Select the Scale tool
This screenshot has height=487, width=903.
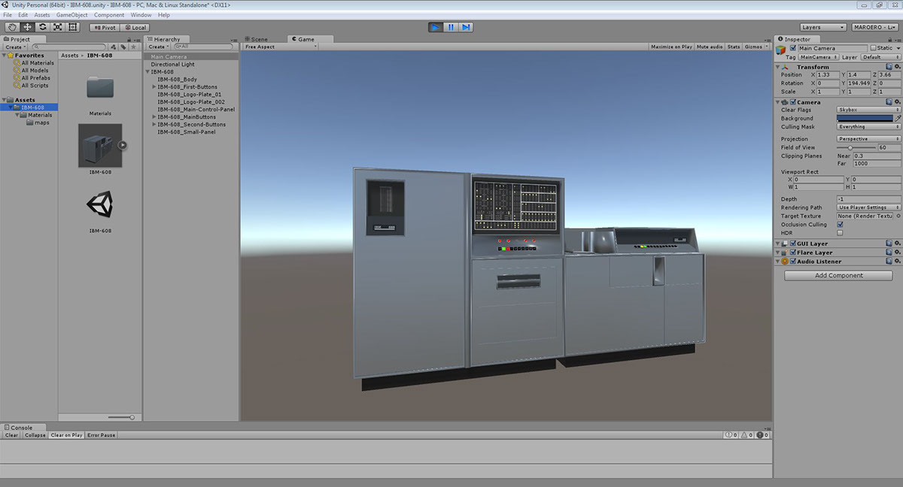pyautogui.click(x=57, y=27)
